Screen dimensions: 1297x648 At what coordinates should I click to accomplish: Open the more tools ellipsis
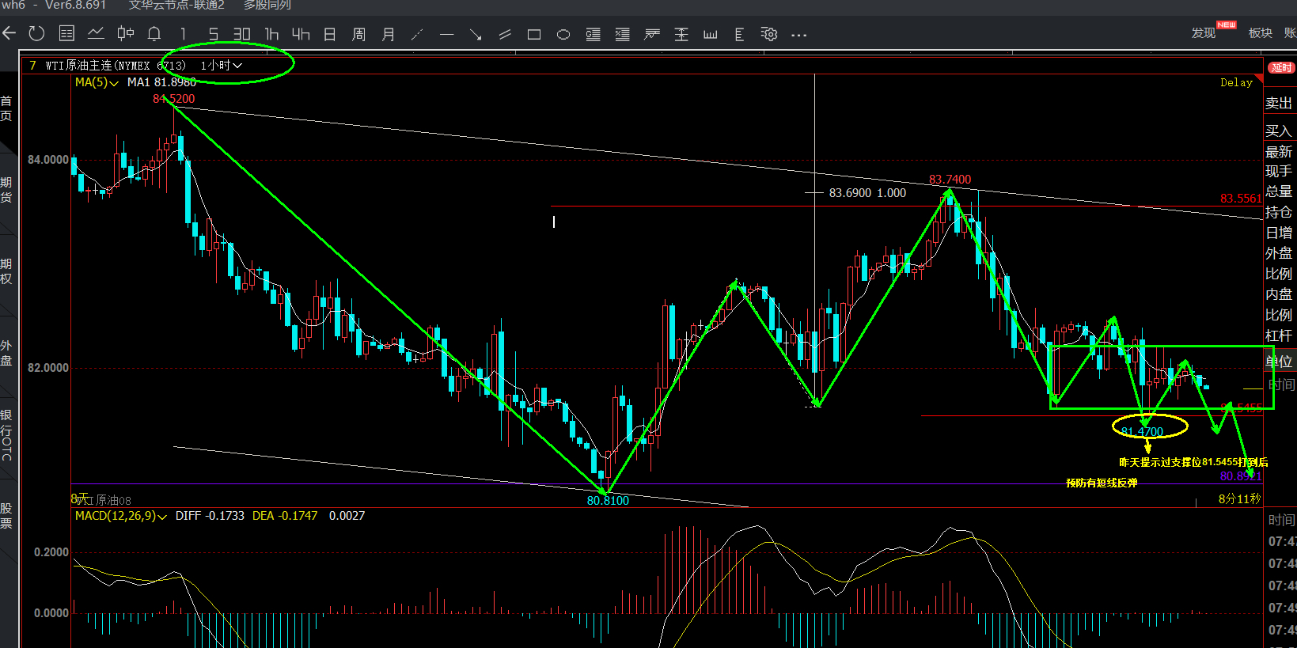(x=798, y=35)
